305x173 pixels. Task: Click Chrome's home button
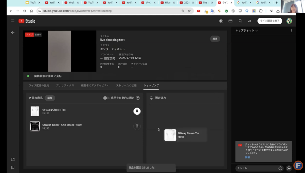click(31, 11)
